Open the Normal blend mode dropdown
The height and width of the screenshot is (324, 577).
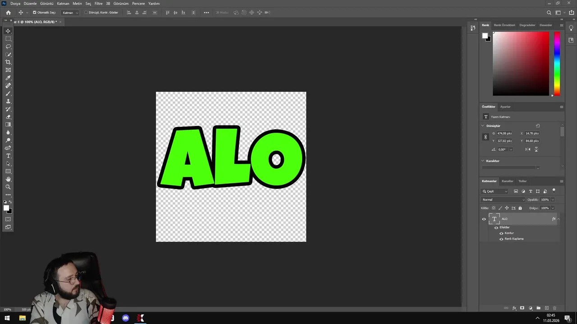click(x=504, y=200)
